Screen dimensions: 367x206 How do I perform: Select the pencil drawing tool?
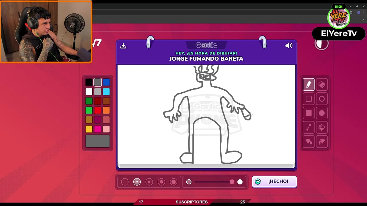click(309, 84)
